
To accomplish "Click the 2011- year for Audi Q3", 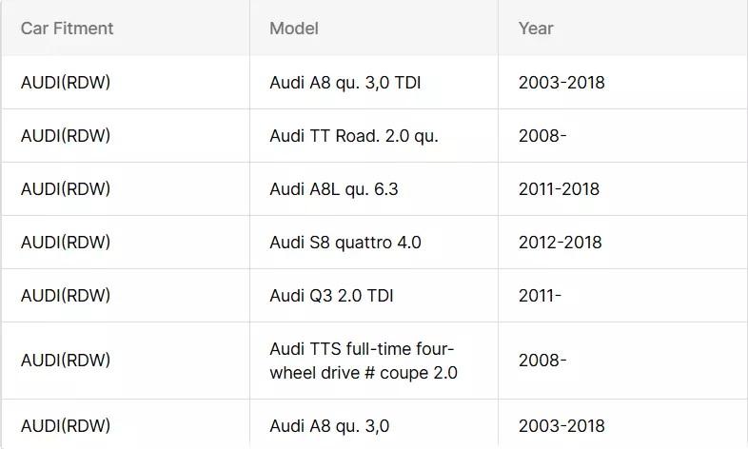I will pyautogui.click(x=540, y=296).
